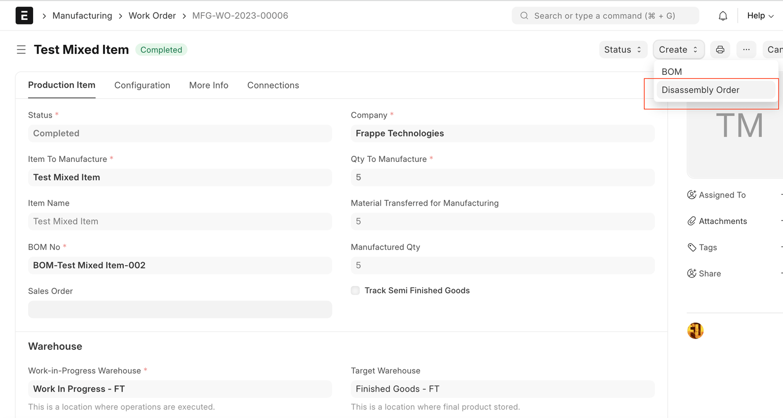
Task: Share the document via the Share icon
Action: (x=692, y=273)
